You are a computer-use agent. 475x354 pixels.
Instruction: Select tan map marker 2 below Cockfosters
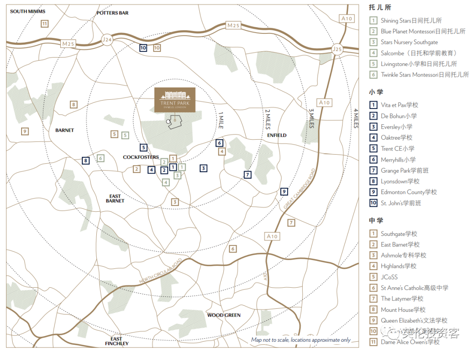click(x=137, y=169)
